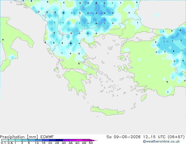Click the '10' legend scale label
186x144 pixels.
(37, 143)
